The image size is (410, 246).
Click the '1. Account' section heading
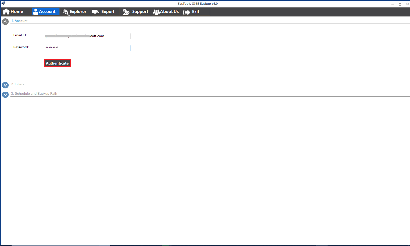pos(19,21)
